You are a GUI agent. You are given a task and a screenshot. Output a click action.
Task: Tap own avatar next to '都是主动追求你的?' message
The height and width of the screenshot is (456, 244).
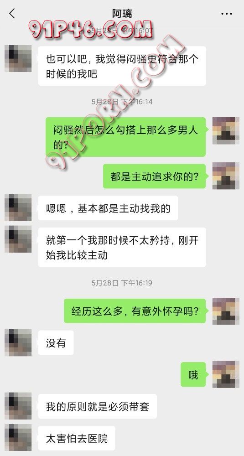tap(226, 176)
